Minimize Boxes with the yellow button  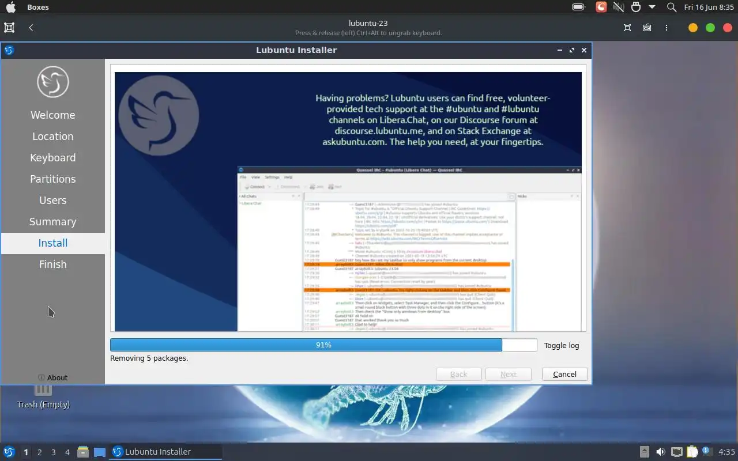click(x=693, y=28)
